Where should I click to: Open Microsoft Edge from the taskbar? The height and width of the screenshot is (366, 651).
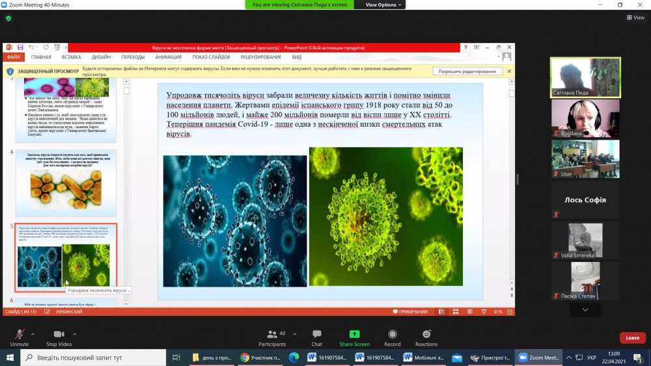294,358
